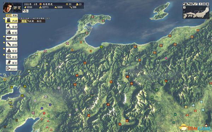The image size is (212, 132).
Task: Click the daimyo portrait thumbnail
Action: pyautogui.click(x=8, y=7)
